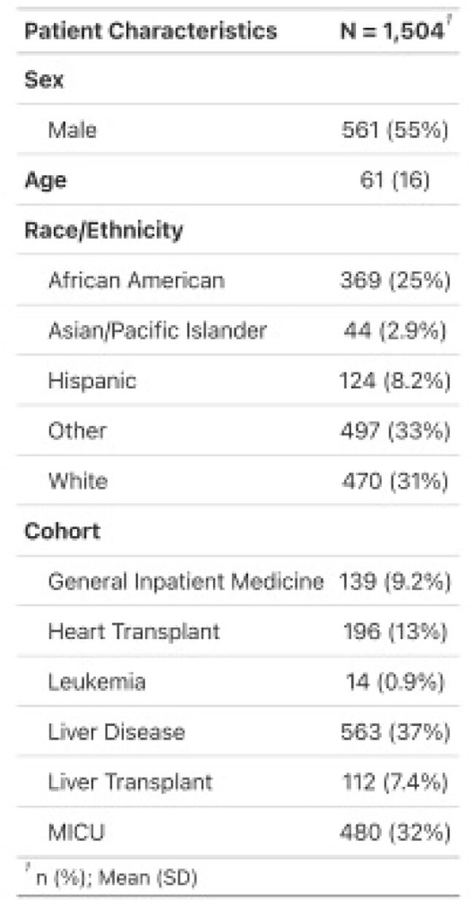Select the N = 1,504 header cell
The image size is (474, 905).
[x=393, y=31]
